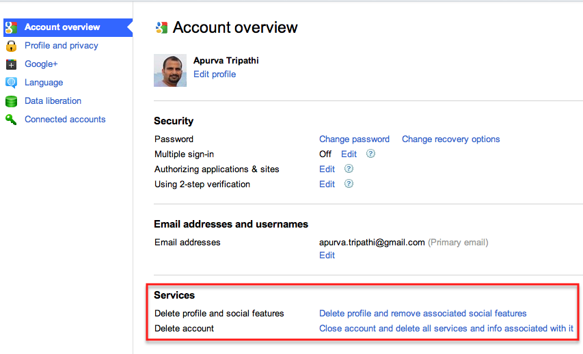Click the Edit profile link
The image size is (583, 354).
tap(215, 74)
